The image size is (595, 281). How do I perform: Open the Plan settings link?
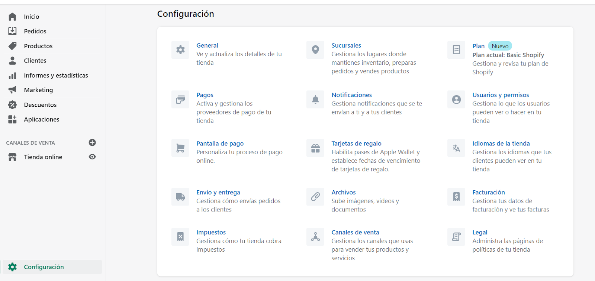tap(479, 46)
